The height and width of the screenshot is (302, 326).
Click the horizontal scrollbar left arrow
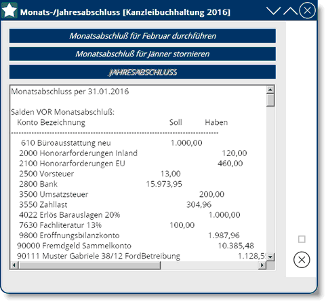point(14,265)
